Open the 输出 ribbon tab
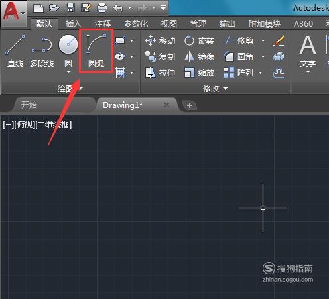 [227, 24]
